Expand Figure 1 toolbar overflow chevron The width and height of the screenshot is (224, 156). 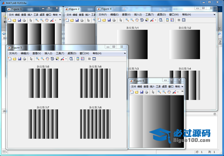click(x=60, y=20)
